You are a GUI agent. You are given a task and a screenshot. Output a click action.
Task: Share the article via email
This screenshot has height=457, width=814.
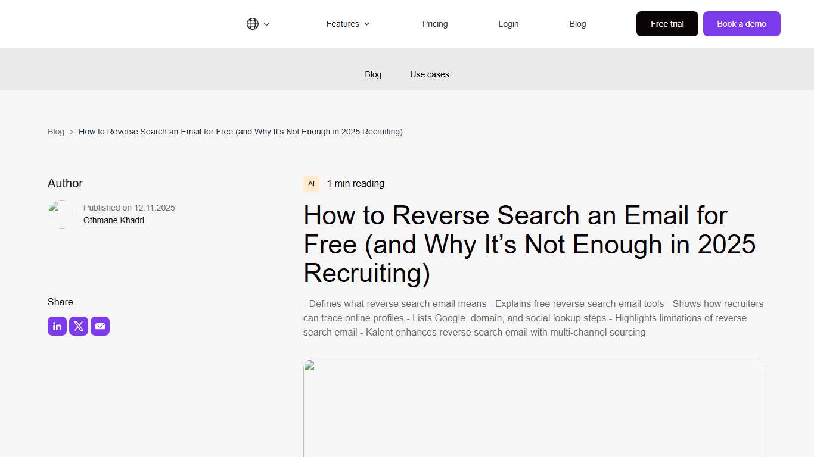coord(100,325)
